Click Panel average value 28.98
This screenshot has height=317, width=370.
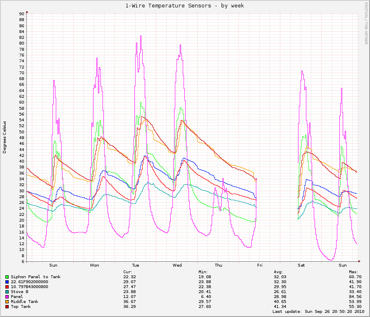[280, 297]
